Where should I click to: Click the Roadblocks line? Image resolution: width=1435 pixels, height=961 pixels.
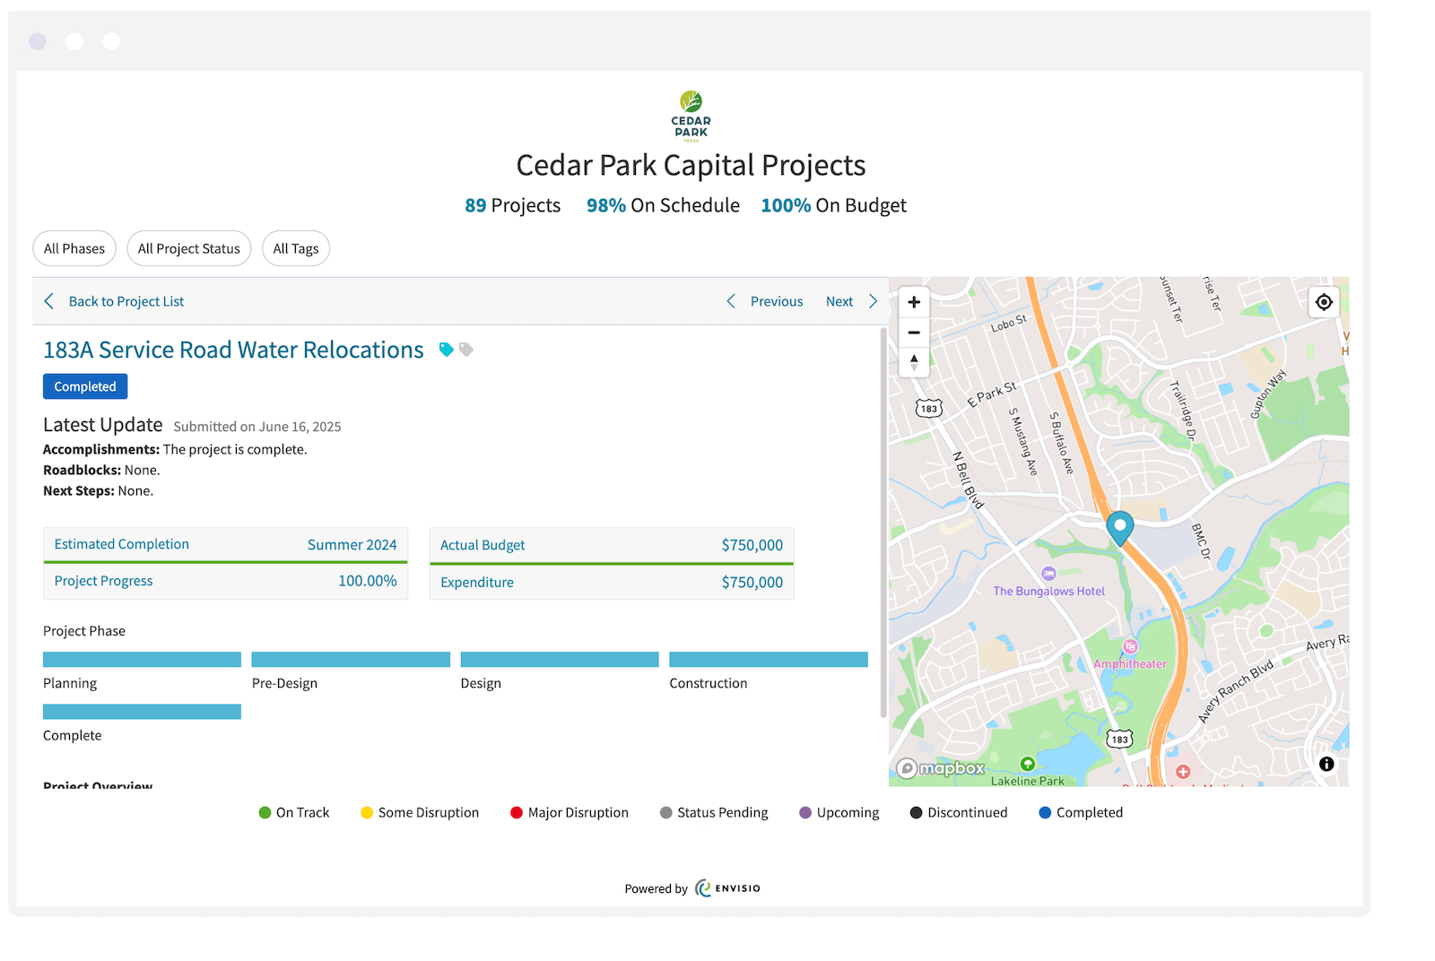pyautogui.click(x=101, y=470)
